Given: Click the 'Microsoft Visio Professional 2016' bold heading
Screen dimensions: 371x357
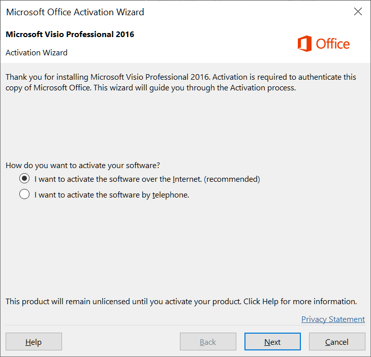Looking at the screenshot, I should point(70,35).
